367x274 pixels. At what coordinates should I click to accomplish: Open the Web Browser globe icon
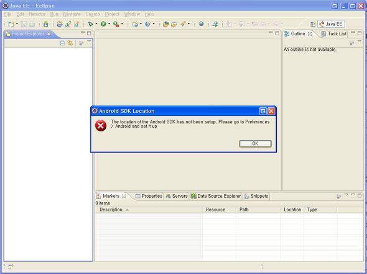[201, 24]
